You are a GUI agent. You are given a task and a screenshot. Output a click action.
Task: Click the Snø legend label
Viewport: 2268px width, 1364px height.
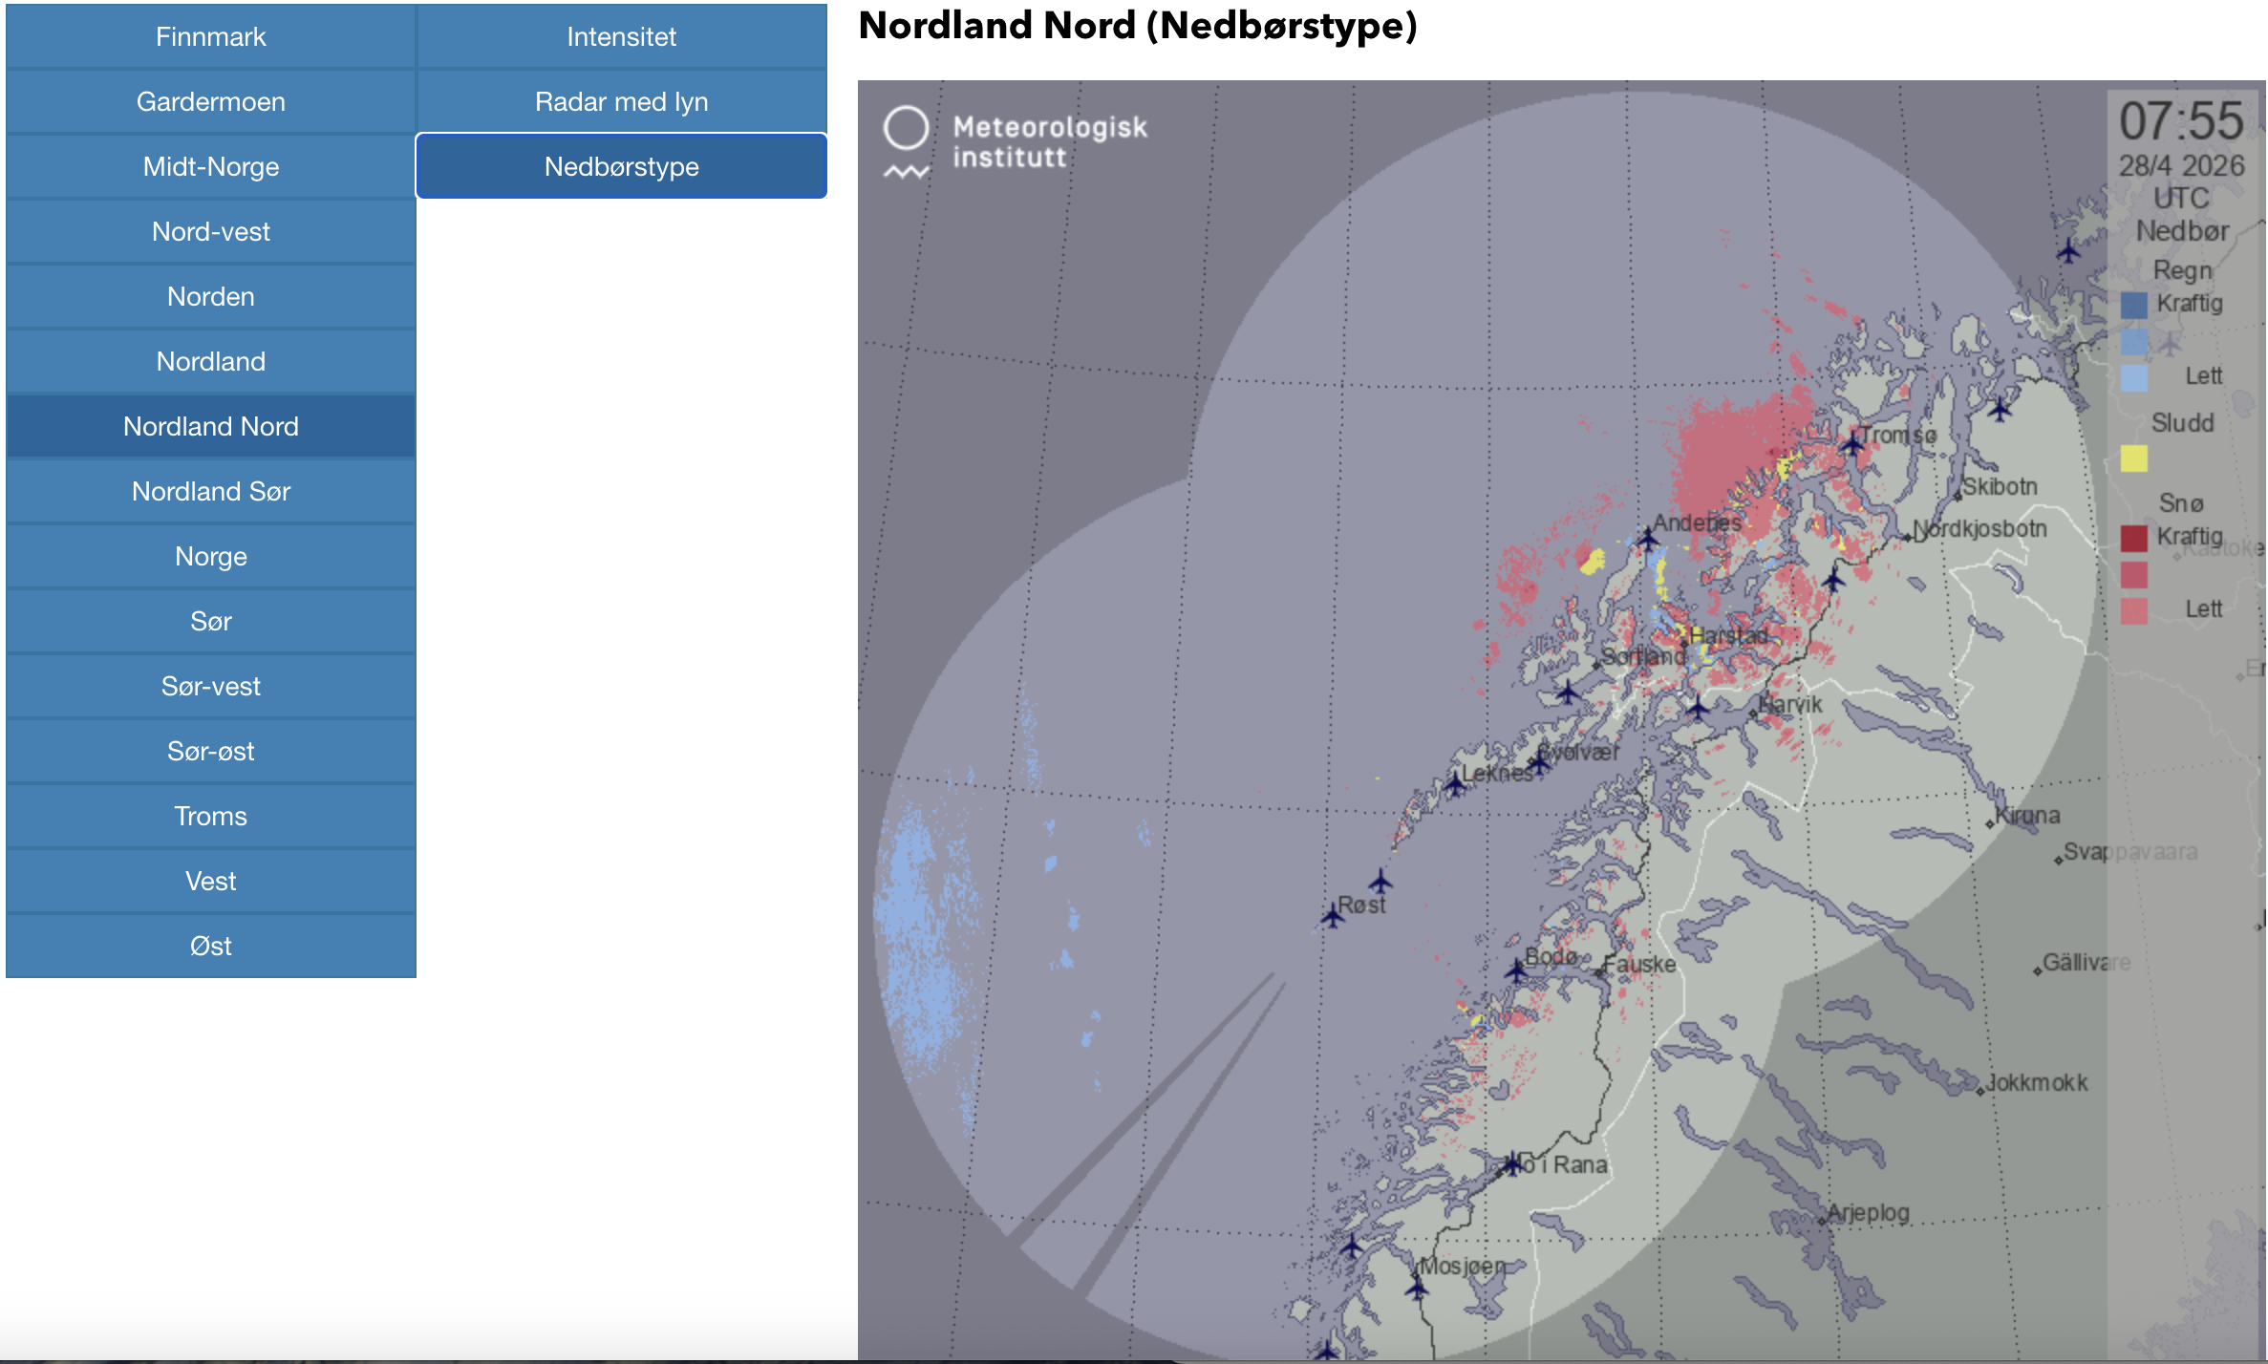click(2182, 502)
